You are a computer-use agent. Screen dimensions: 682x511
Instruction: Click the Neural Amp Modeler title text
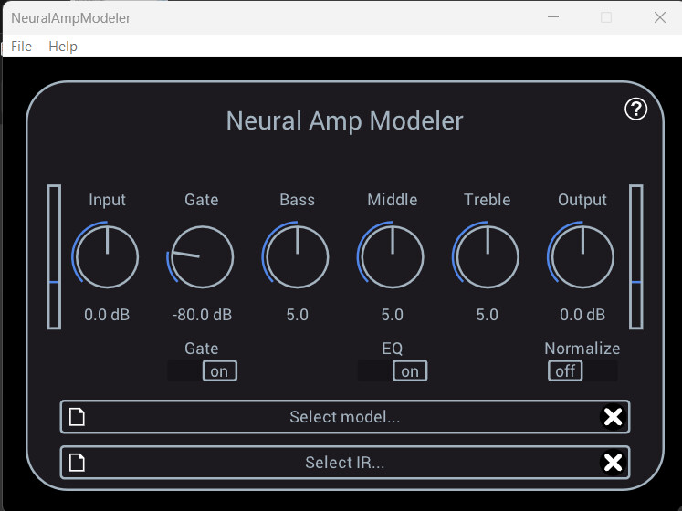click(x=344, y=120)
